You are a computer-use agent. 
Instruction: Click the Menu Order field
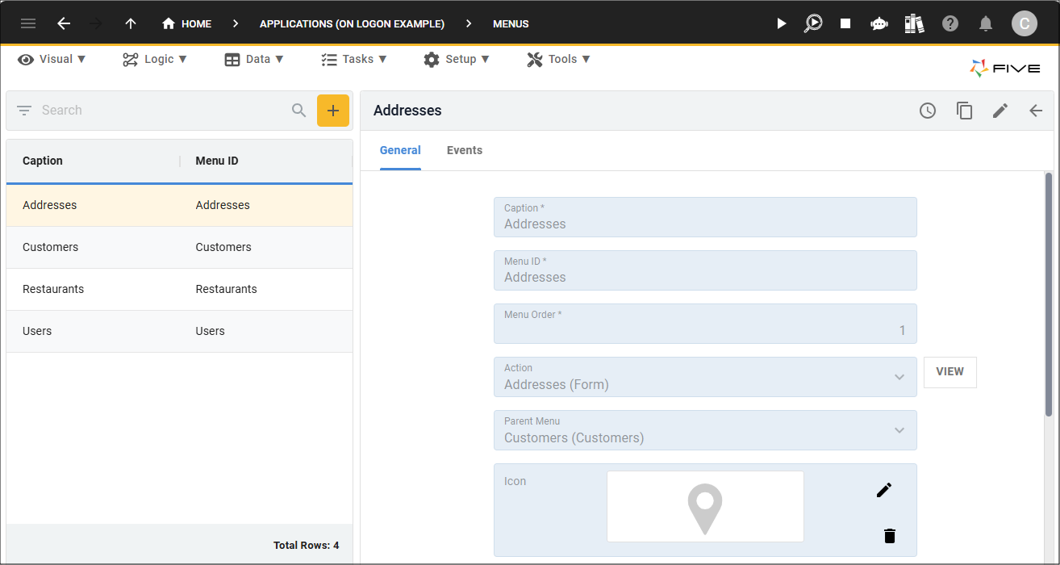coord(705,324)
